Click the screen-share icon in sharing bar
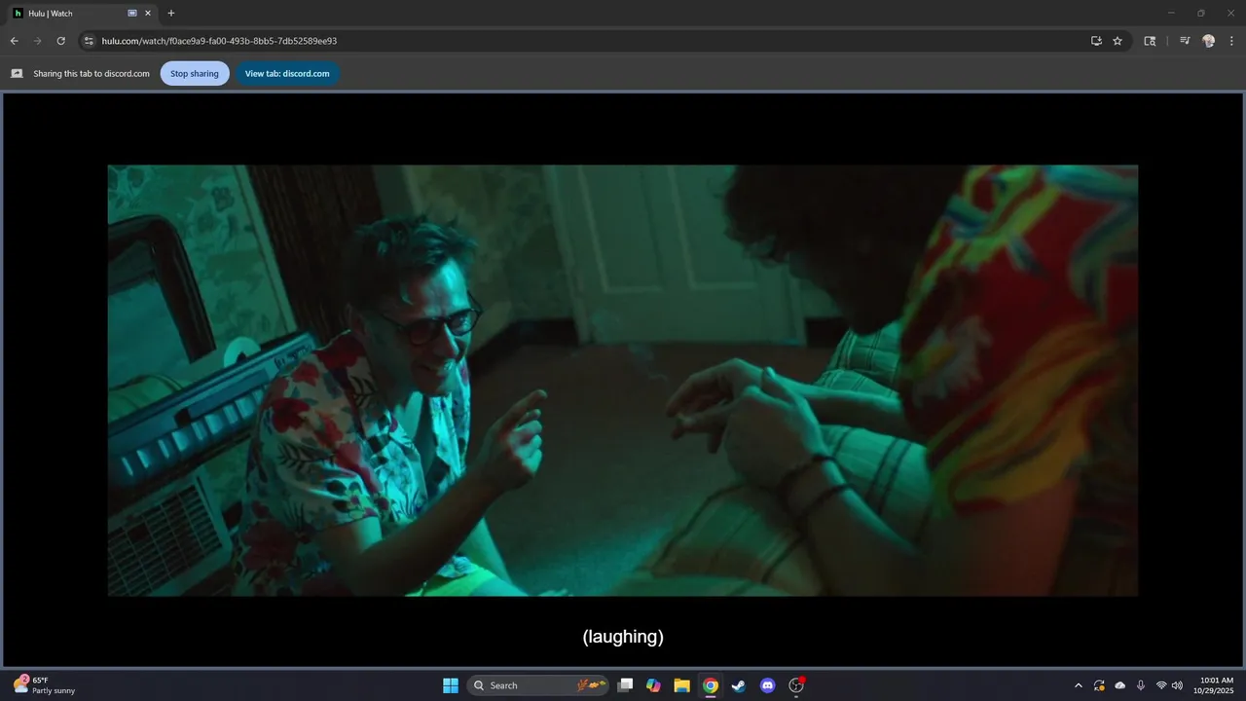The width and height of the screenshot is (1246, 701). (17, 73)
